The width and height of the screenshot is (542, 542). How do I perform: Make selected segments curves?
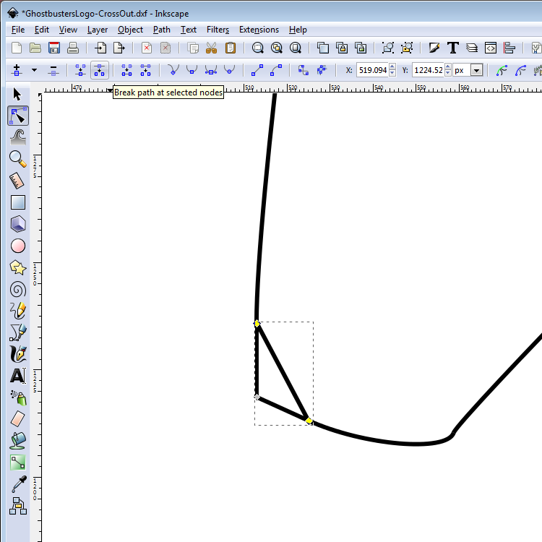click(x=276, y=70)
